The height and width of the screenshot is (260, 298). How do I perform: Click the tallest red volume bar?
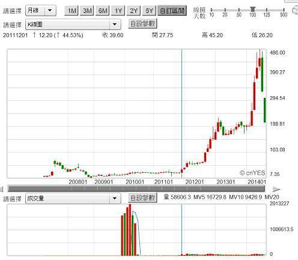tap(130, 230)
